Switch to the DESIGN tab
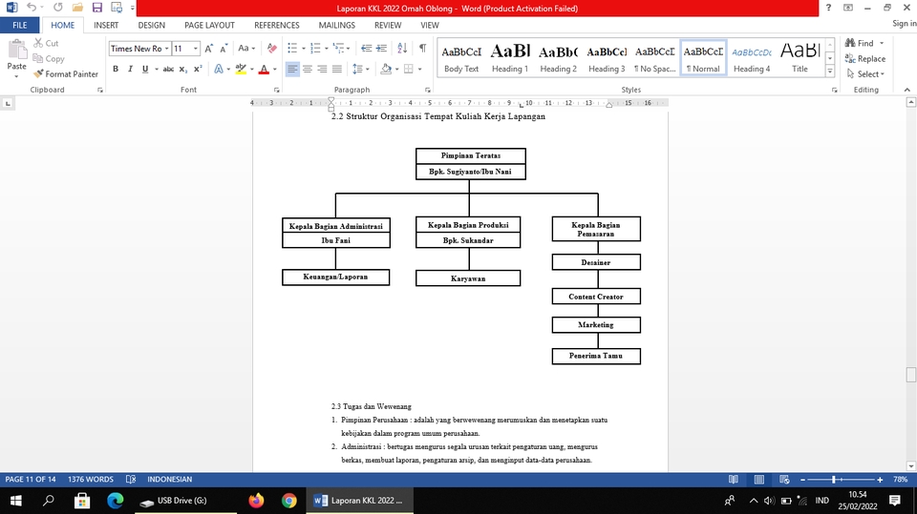 click(x=152, y=25)
